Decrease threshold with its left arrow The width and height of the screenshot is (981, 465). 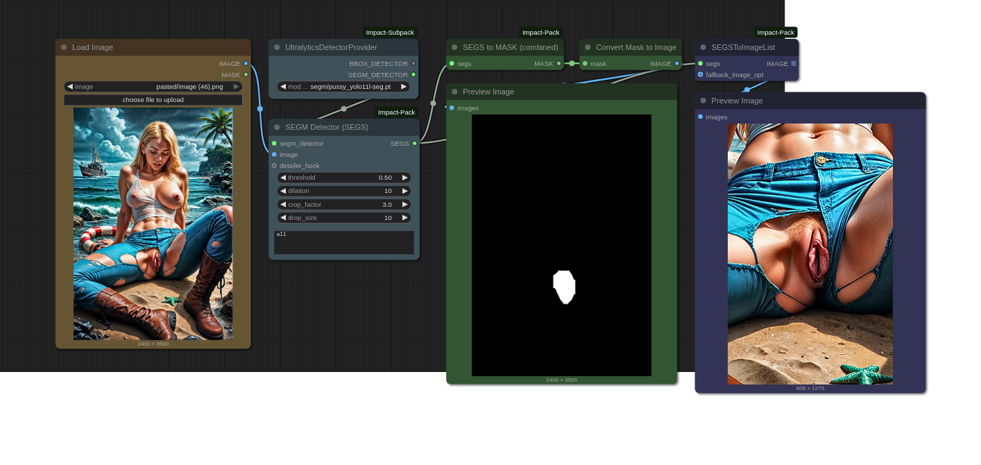tap(283, 178)
